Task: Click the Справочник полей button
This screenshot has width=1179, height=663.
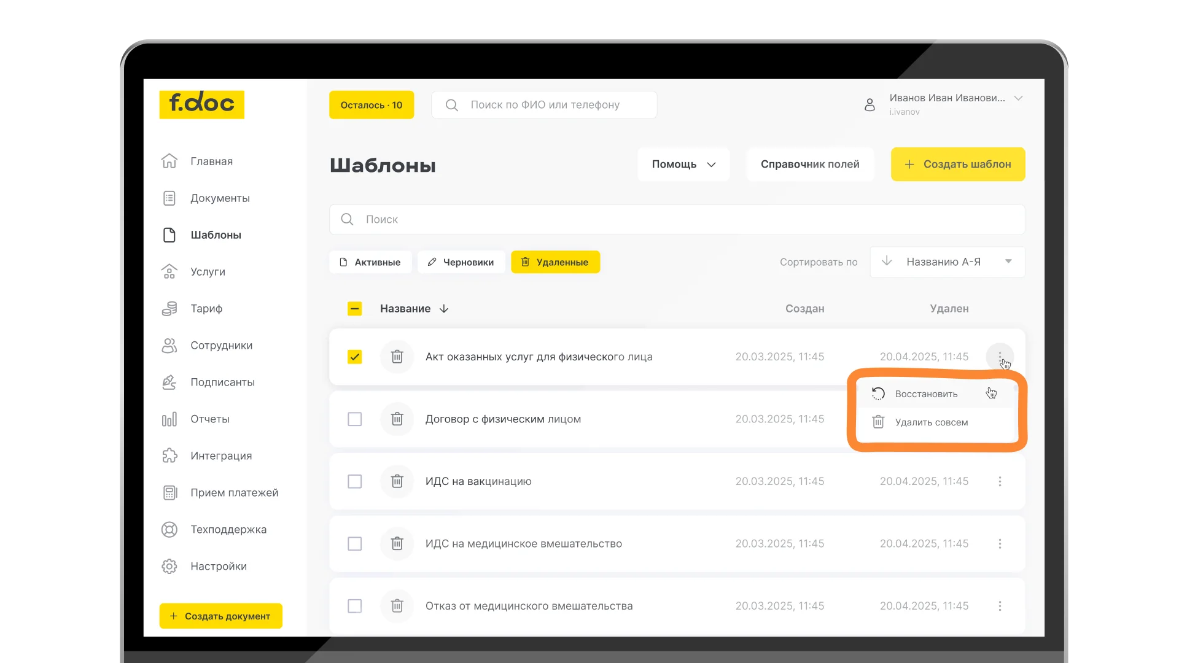Action: pyautogui.click(x=809, y=165)
